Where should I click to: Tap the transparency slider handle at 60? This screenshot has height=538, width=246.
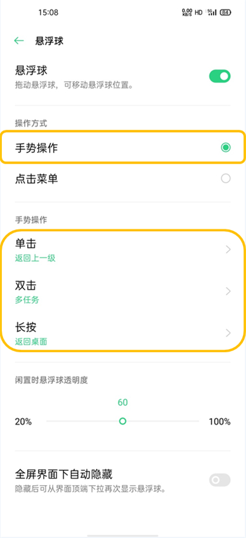122,421
